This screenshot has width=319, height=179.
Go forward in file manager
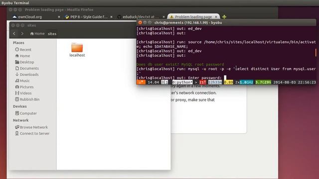(x=22, y=33)
